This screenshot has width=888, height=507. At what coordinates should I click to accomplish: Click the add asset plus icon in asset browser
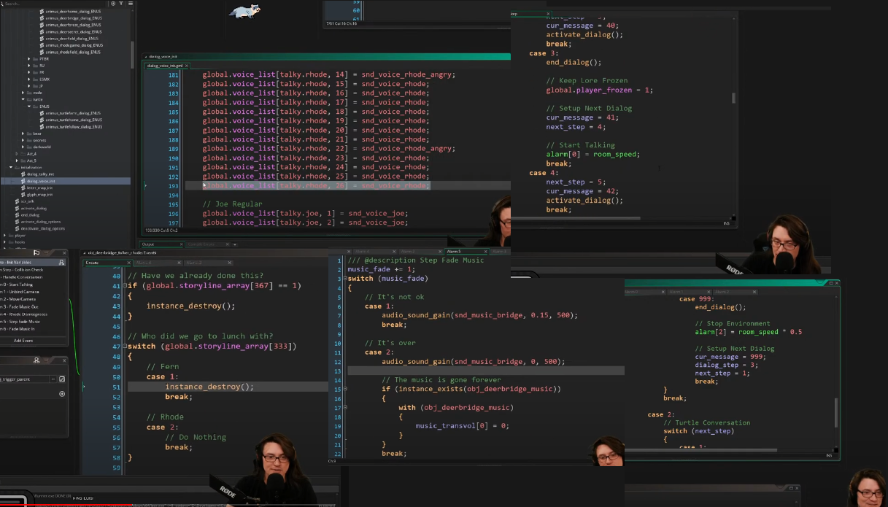[113, 4]
